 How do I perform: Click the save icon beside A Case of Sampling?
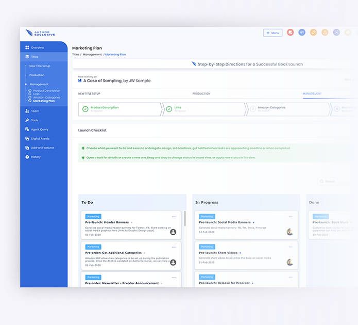(x=80, y=80)
